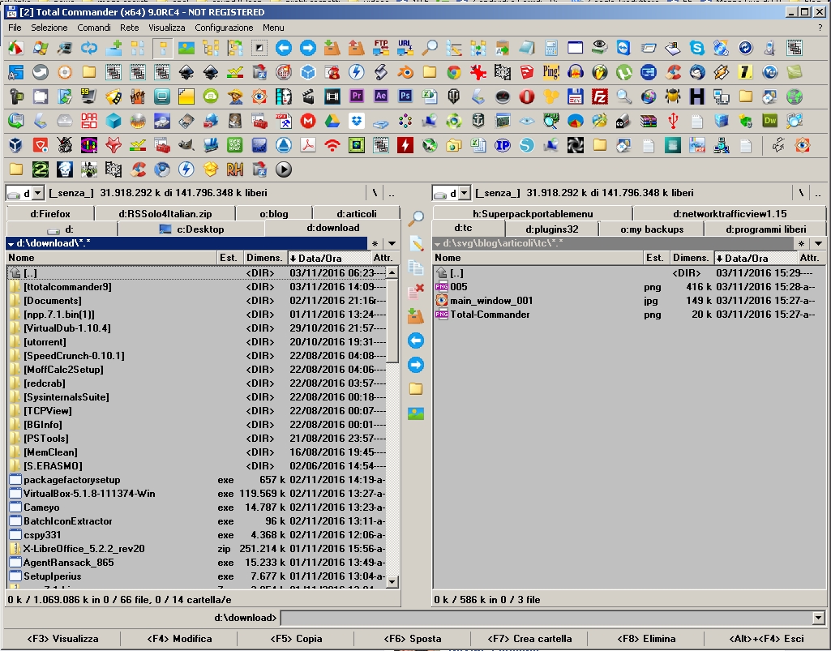Click pencil edit icon between panels
This screenshot has height=651, width=831.
tap(416, 243)
